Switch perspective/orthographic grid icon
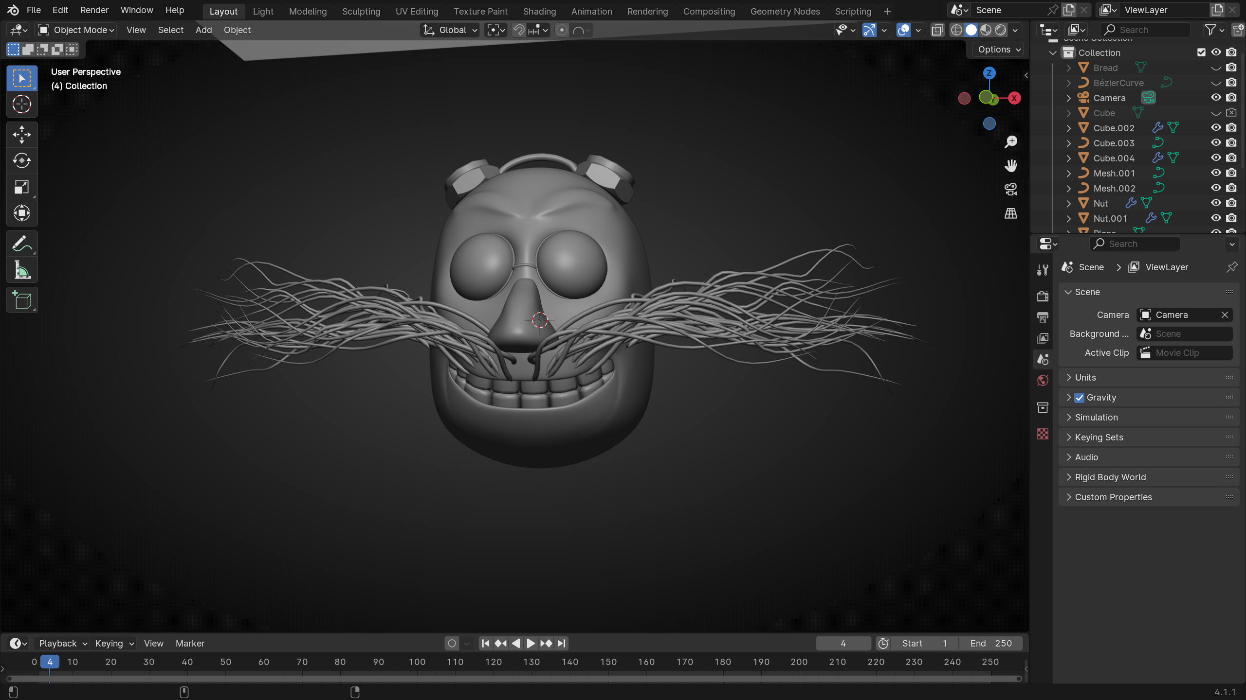The width and height of the screenshot is (1246, 700). coord(1011,213)
